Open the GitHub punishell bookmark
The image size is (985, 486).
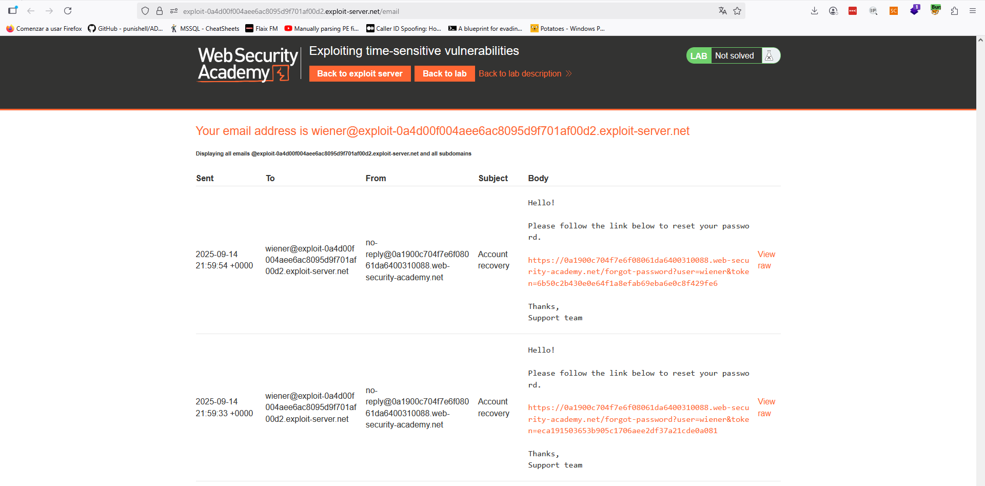125,29
